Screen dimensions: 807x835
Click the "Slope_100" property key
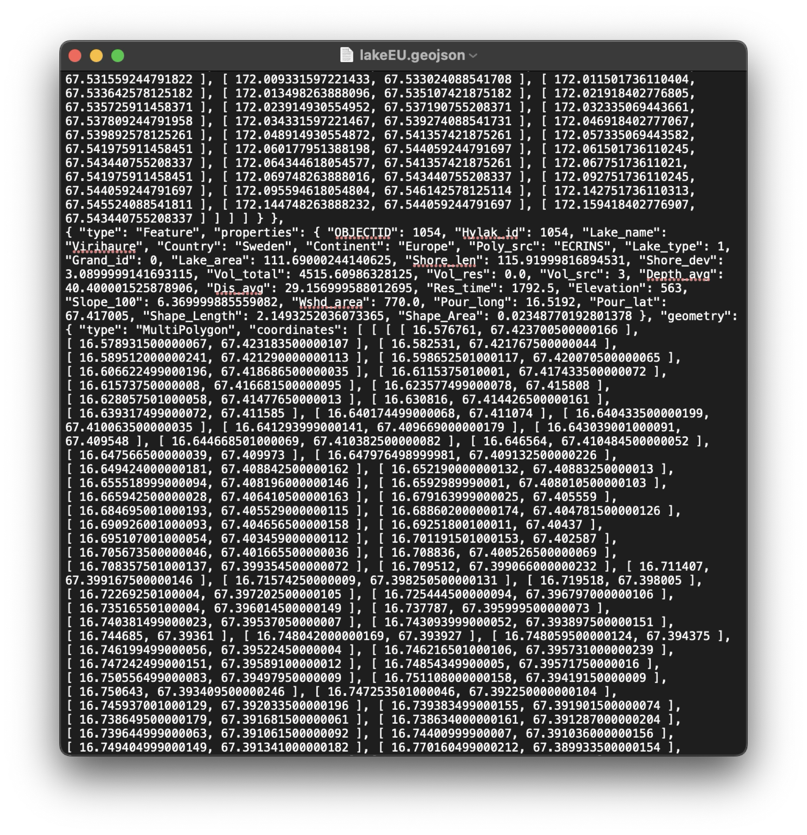(x=104, y=303)
